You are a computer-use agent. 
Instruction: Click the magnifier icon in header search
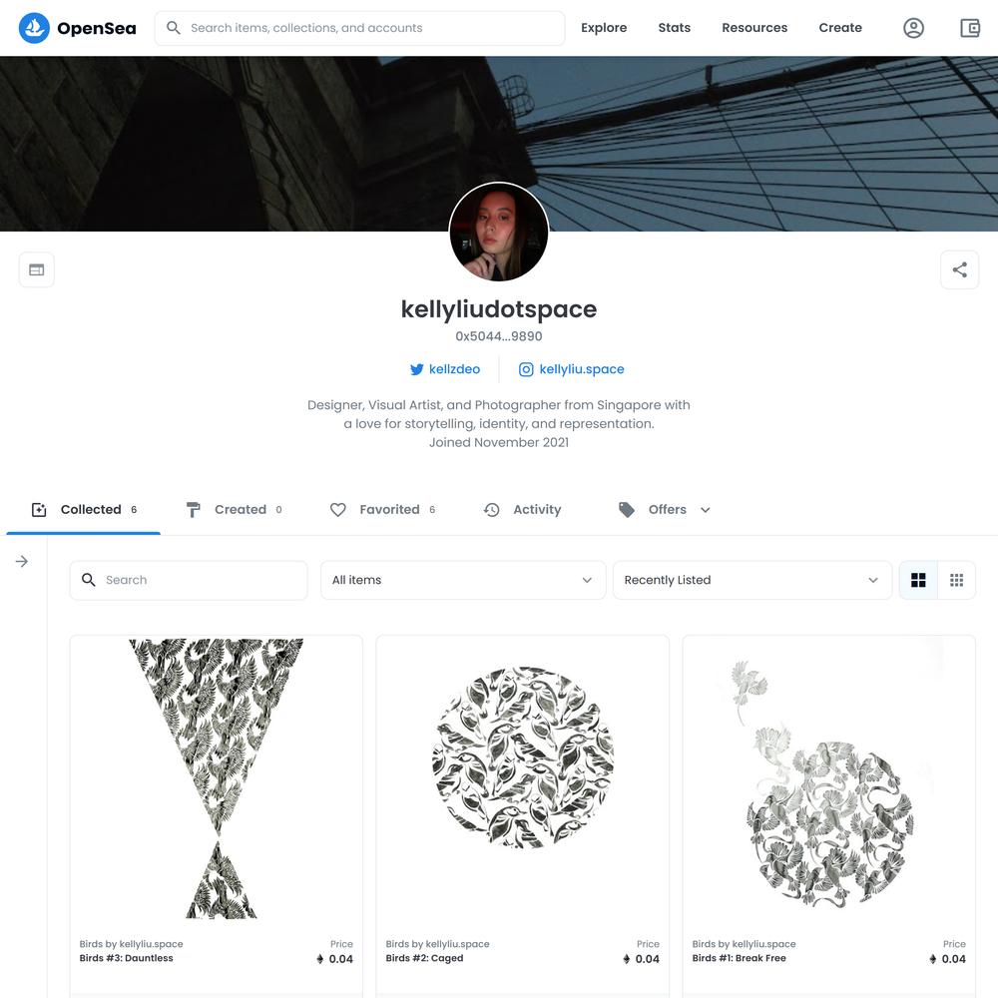[x=173, y=28]
